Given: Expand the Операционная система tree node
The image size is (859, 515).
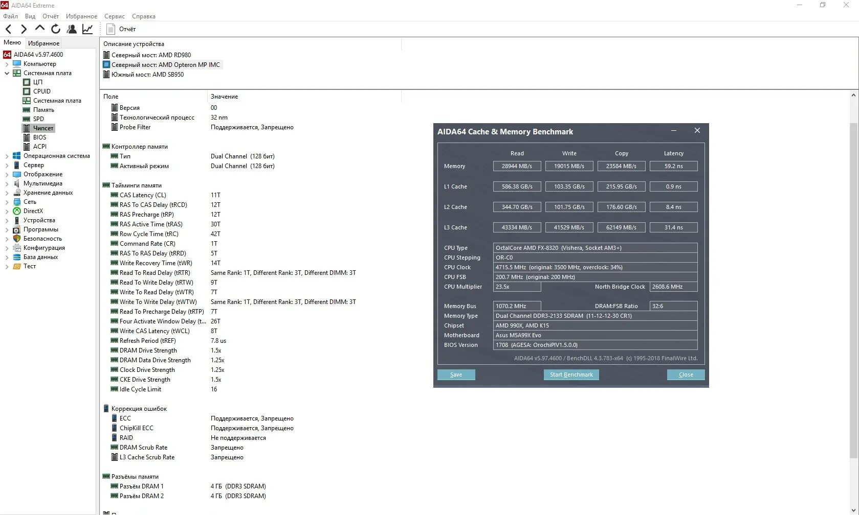Looking at the screenshot, I should point(7,156).
